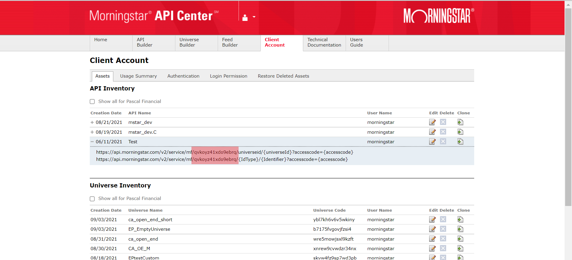
Task: Click the EP_EmptyUniverse name
Action: pos(149,229)
